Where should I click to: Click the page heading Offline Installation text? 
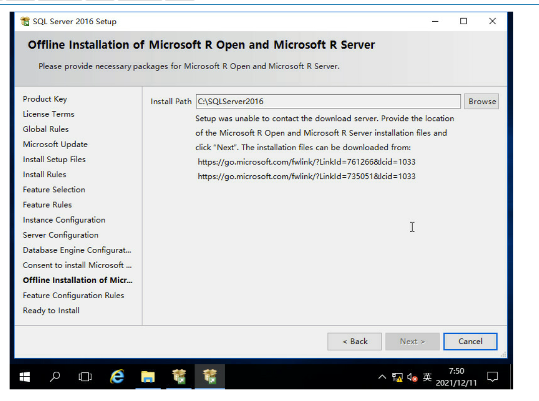click(201, 45)
